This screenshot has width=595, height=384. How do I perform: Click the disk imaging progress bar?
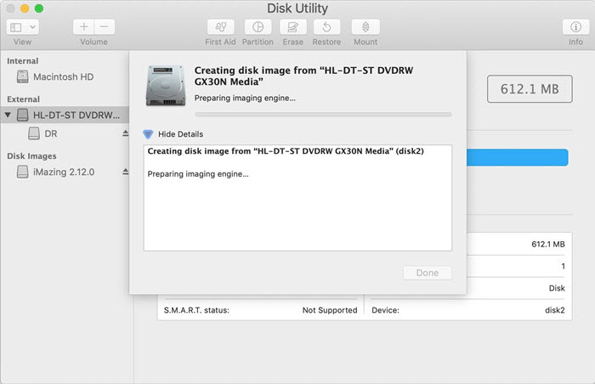point(323,114)
